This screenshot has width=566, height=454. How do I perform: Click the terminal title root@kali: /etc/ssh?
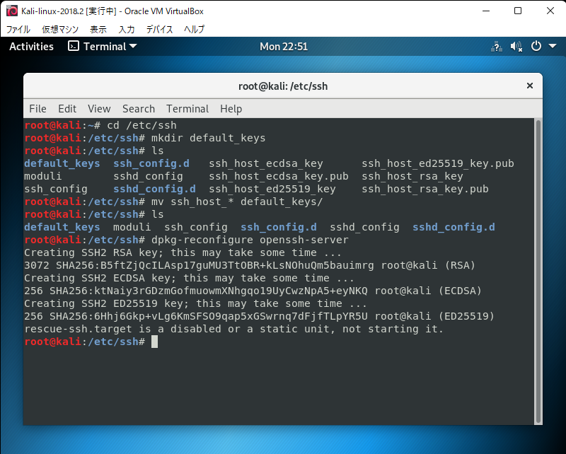click(283, 86)
